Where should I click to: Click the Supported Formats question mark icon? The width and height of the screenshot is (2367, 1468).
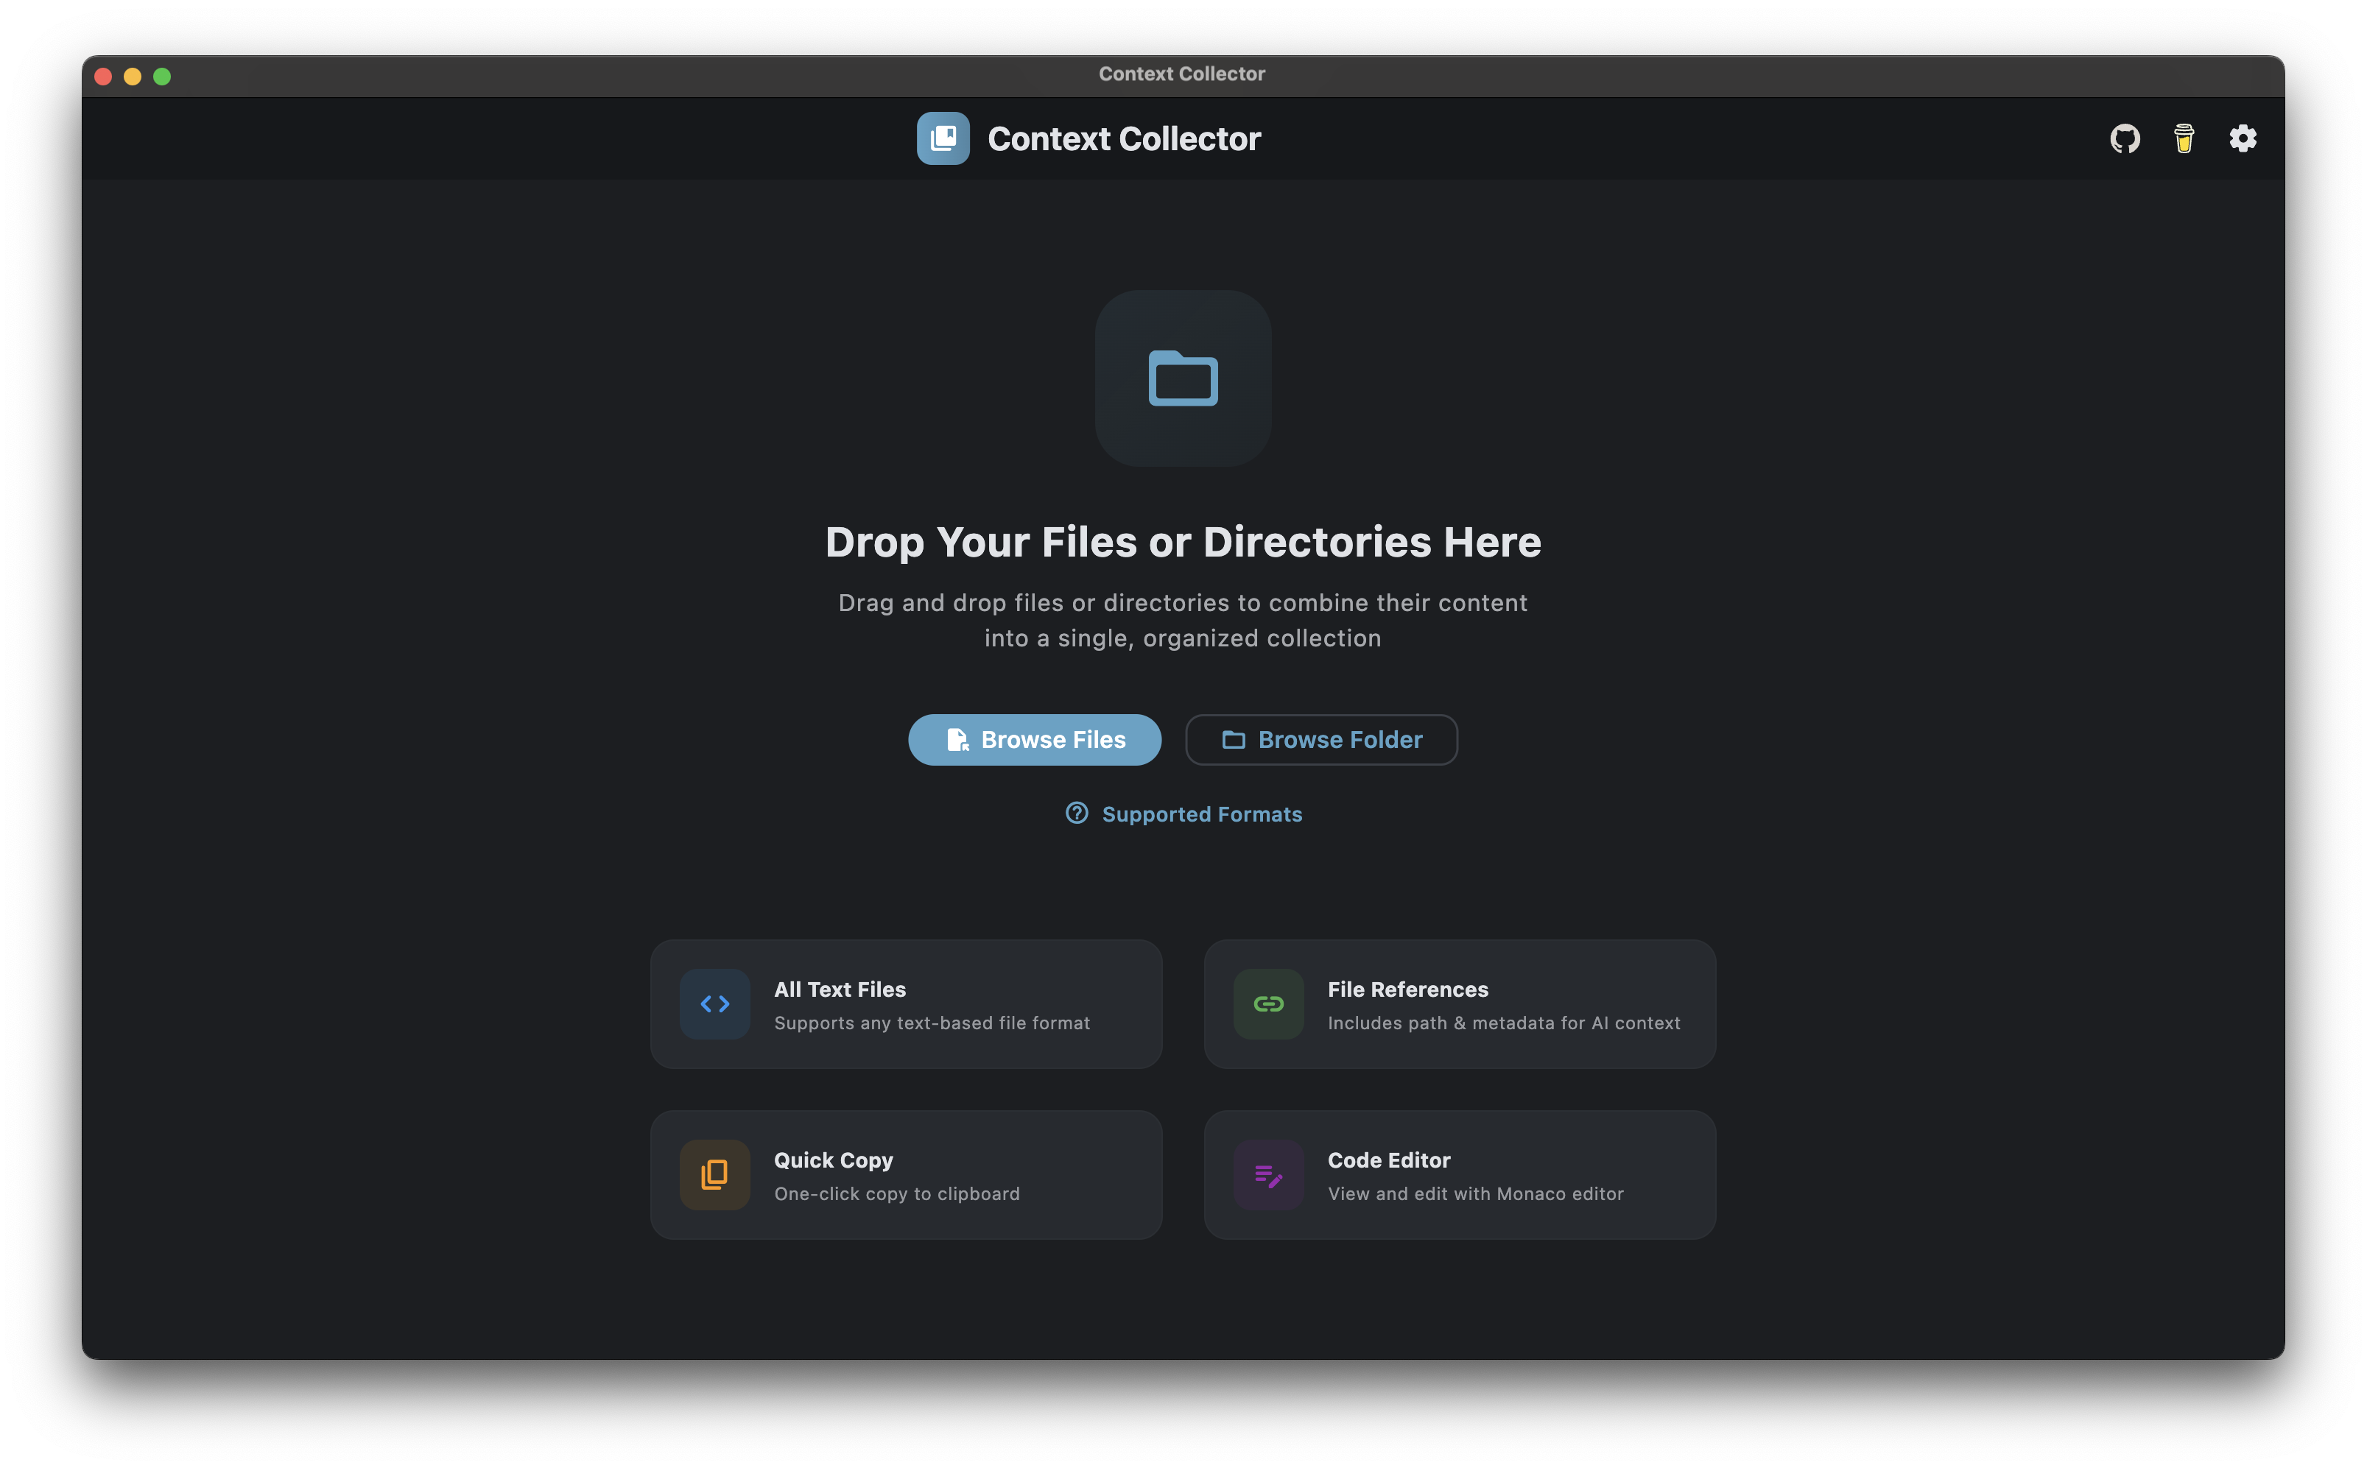pos(1076,814)
